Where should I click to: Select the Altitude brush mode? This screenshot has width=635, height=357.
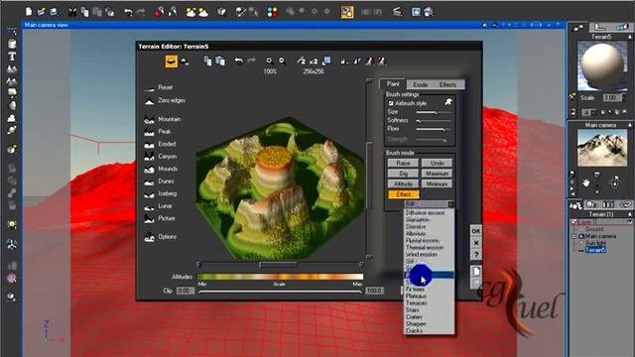(403, 183)
